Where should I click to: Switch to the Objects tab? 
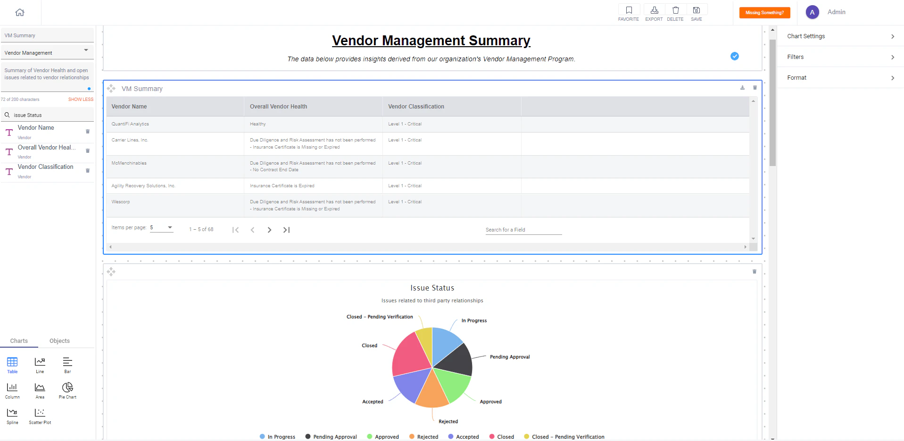click(x=59, y=341)
